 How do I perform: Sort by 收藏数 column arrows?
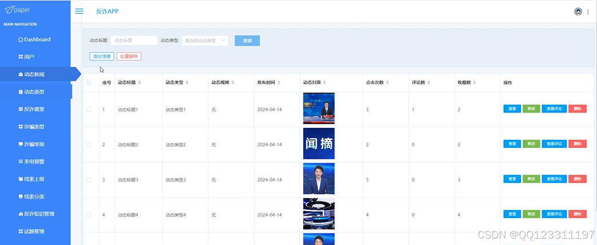pyautogui.click(x=475, y=83)
